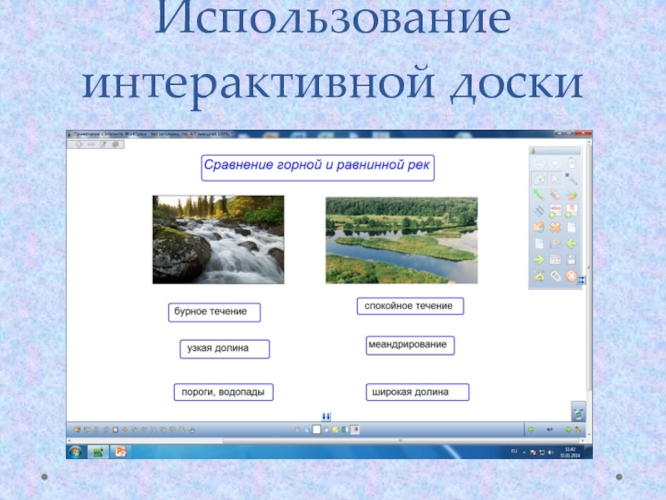Click the white color swatch in bottom toolbar
This screenshot has height=500, width=666.
click(316, 430)
